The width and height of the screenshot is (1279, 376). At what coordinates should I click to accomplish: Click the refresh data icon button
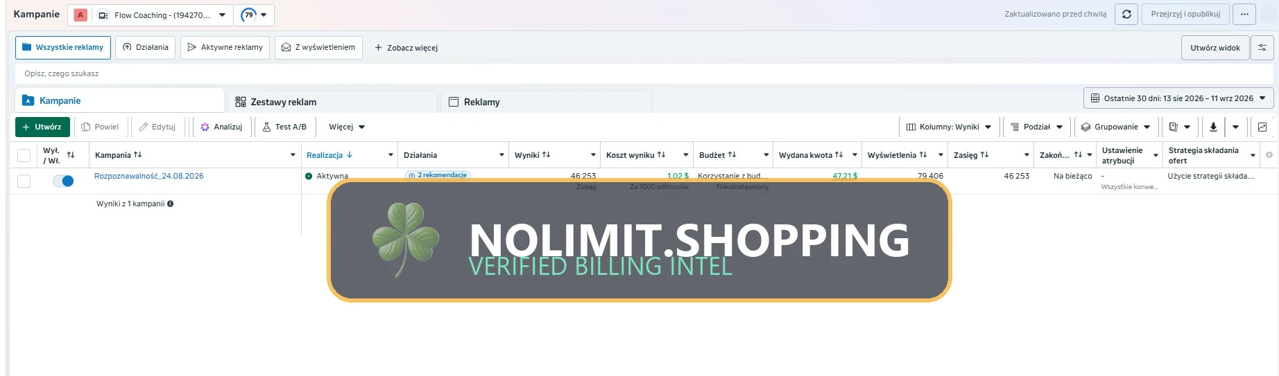coord(1126,14)
